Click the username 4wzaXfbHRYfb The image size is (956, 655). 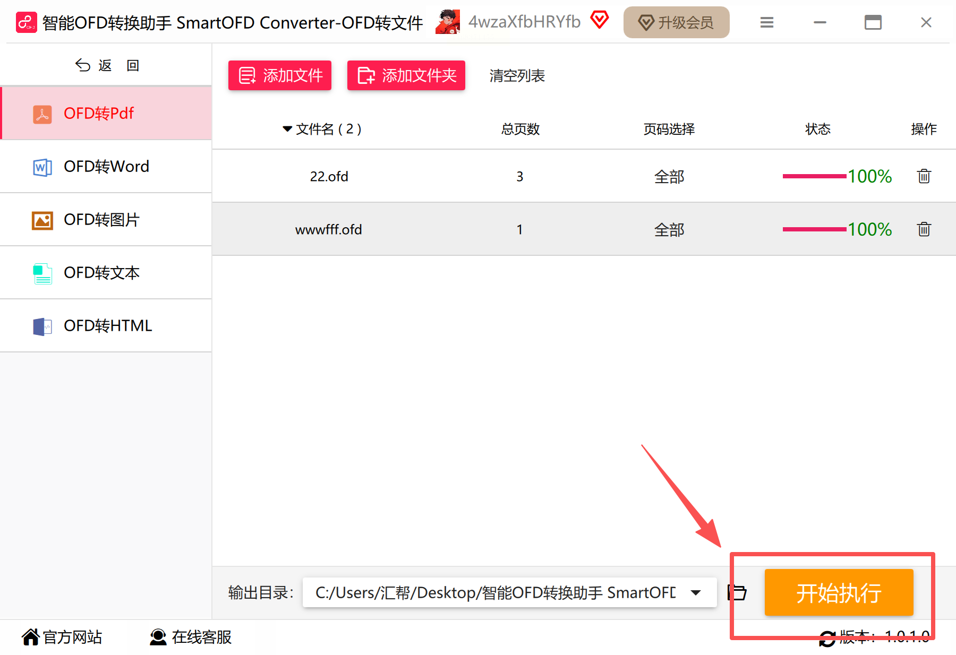[525, 22]
